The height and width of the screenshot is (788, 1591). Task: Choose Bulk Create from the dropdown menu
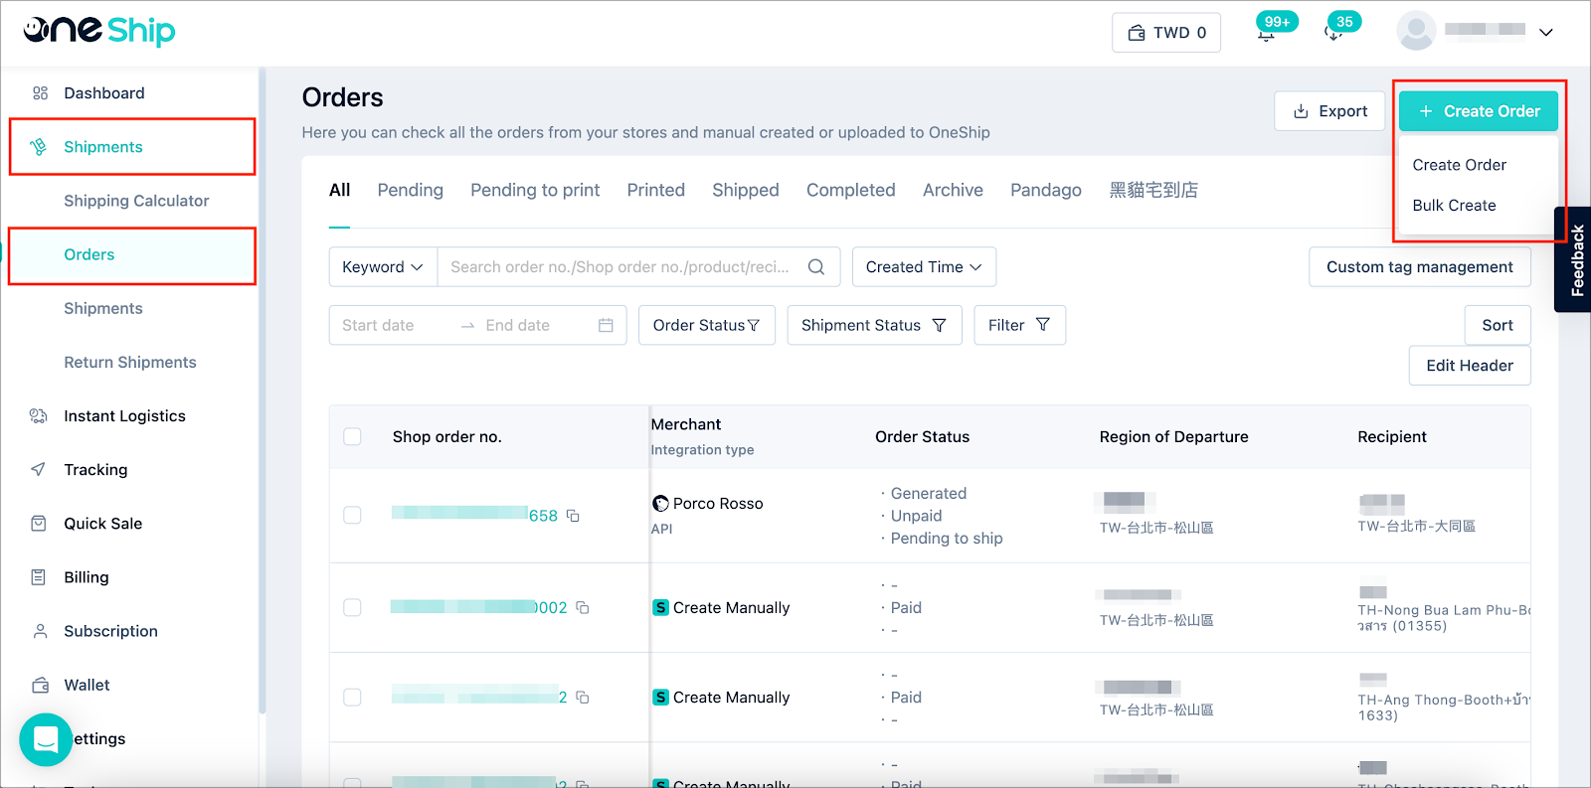(x=1454, y=206)
